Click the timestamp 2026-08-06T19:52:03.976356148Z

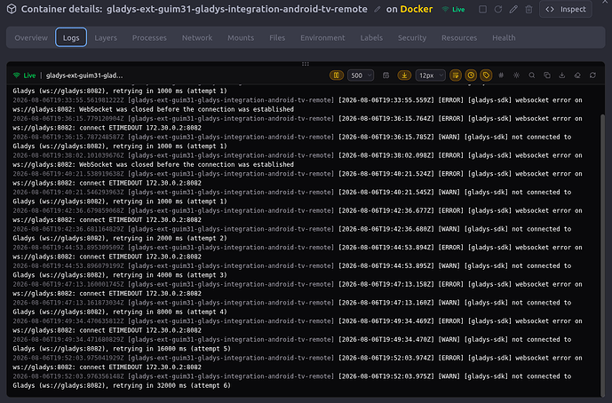click(x=68, y=376)
